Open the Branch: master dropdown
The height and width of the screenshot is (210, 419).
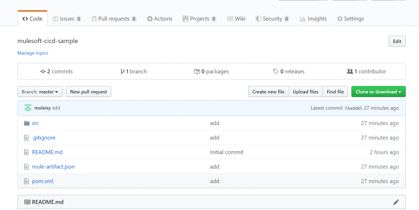coord(40,92)
